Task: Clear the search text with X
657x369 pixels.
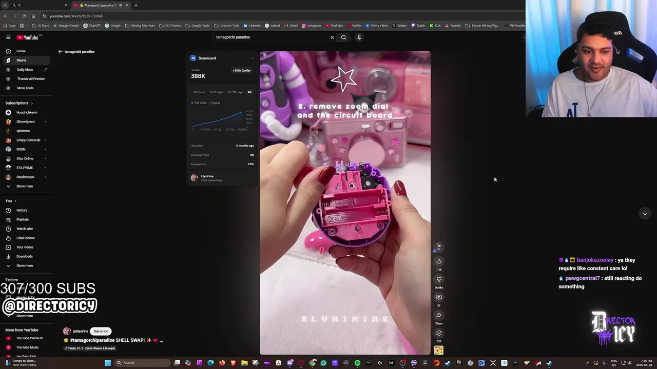Action: click(x=332, y=37)
